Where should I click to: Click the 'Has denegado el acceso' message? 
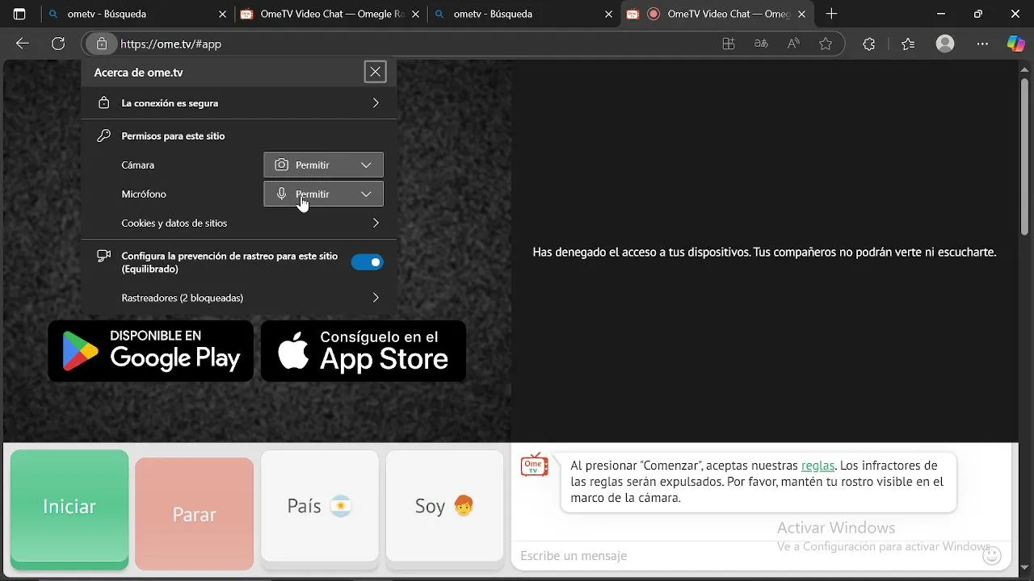(x=764, y=252)
